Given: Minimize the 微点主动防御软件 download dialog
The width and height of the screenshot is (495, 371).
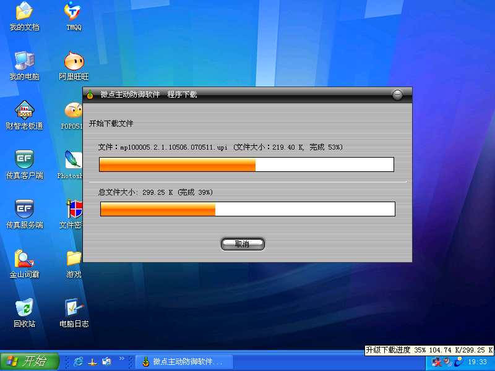Looking at the screenshot, I should [397, 95].
